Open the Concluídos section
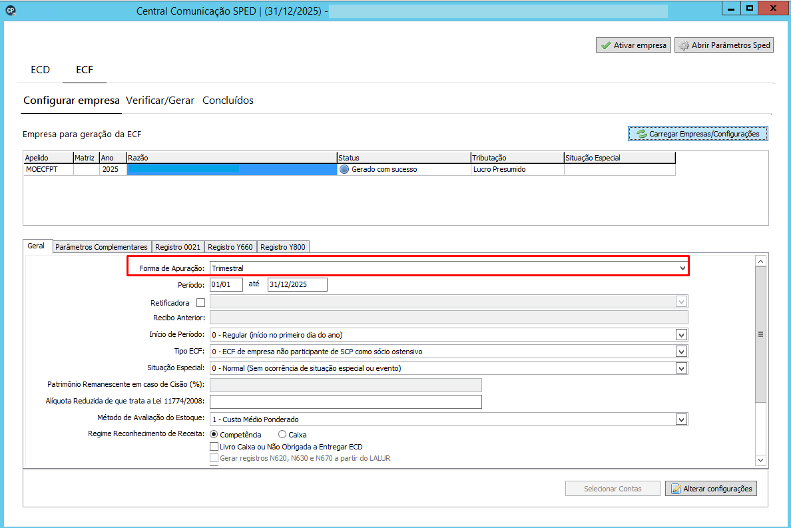 228,101
